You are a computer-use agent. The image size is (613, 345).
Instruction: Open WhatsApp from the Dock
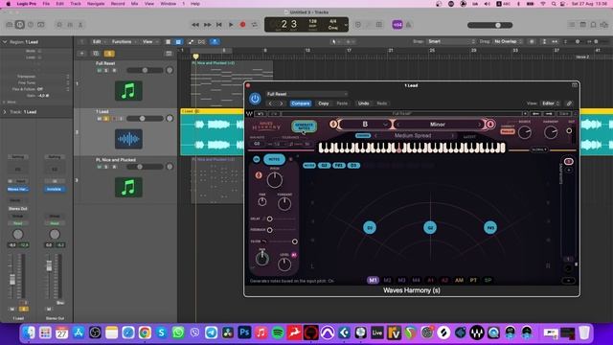pyautogui.click(x=178, y=333)
